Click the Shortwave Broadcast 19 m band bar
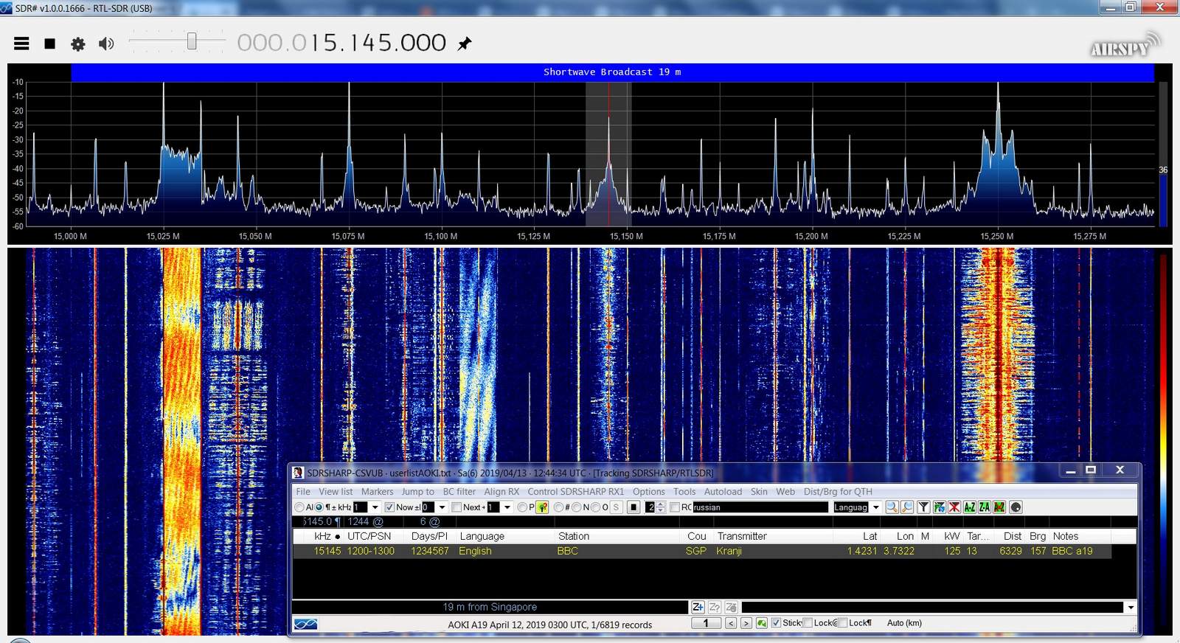The height and width of the screenshot is (643, 1180). coord(612,72)
